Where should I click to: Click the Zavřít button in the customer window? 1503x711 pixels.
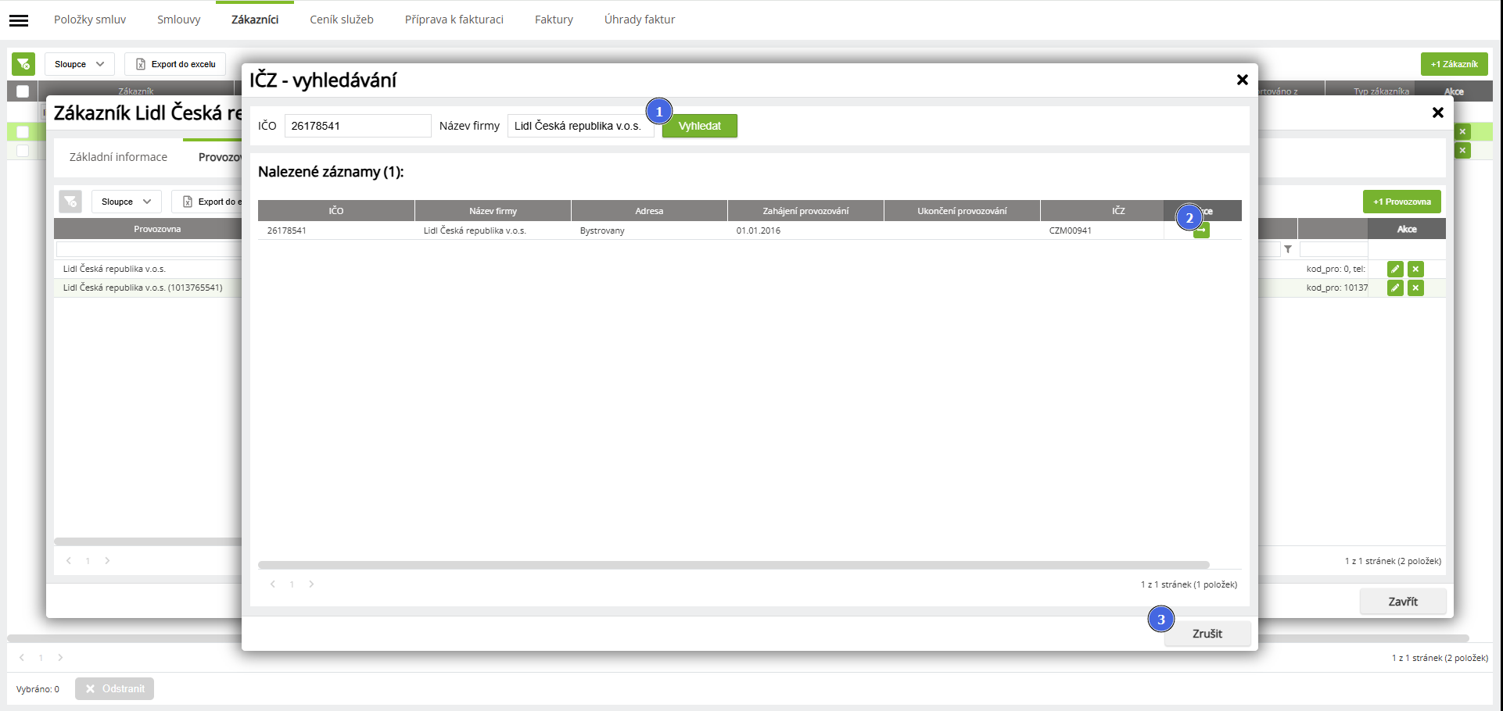pyautogui.click(x=1403, y=602)
